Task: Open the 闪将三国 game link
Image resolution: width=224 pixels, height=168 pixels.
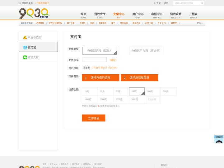Action: click(149, 23)
